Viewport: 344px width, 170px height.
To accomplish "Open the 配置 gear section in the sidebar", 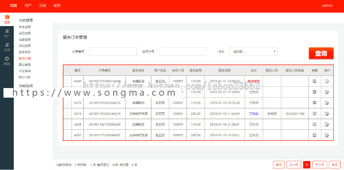I will pos(7,61).
